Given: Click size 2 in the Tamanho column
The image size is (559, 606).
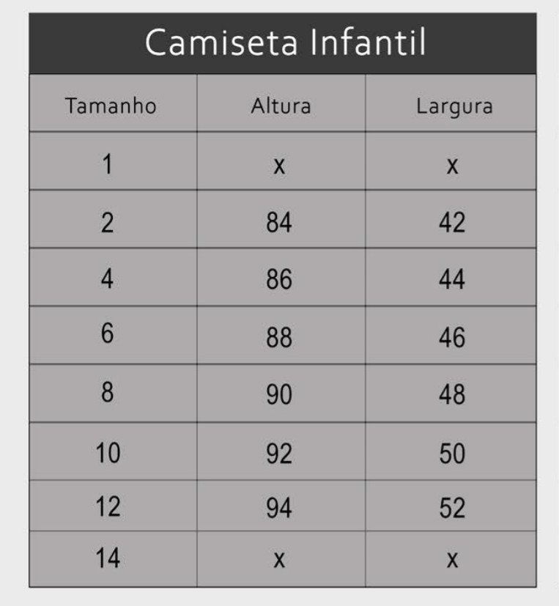Looking at the screenshot, I should coord(107,222).
